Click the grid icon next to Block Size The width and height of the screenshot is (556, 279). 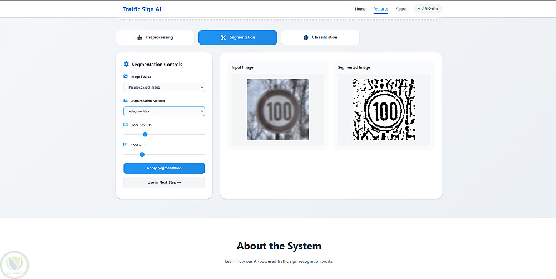pyautogui.click(x=126, y=125)
